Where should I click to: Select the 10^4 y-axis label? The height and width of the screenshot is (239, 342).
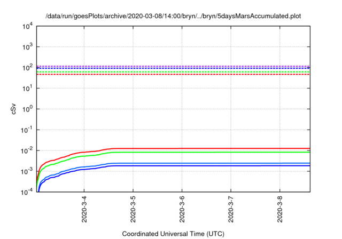click(27, 27)
